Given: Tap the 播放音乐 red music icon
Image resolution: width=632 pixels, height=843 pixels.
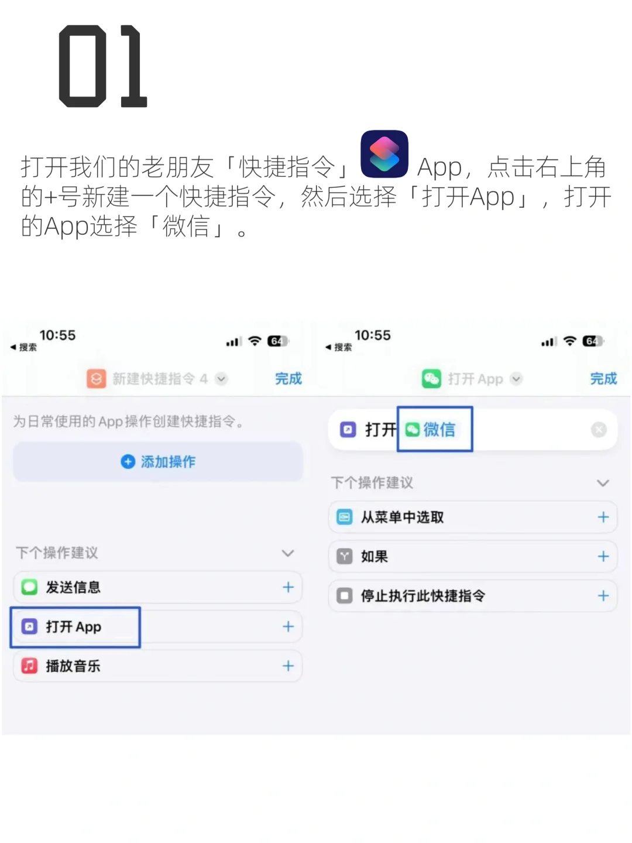Looking at the screenshot, I should tap(29, 666).
